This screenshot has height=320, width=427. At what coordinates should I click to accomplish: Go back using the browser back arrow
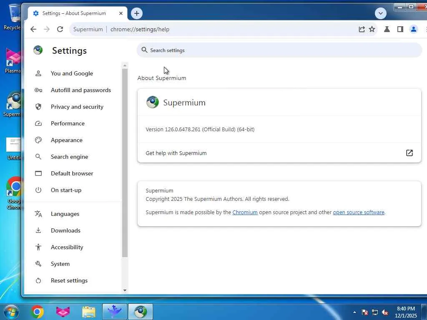pyautogui.click(x=33, y=29)
